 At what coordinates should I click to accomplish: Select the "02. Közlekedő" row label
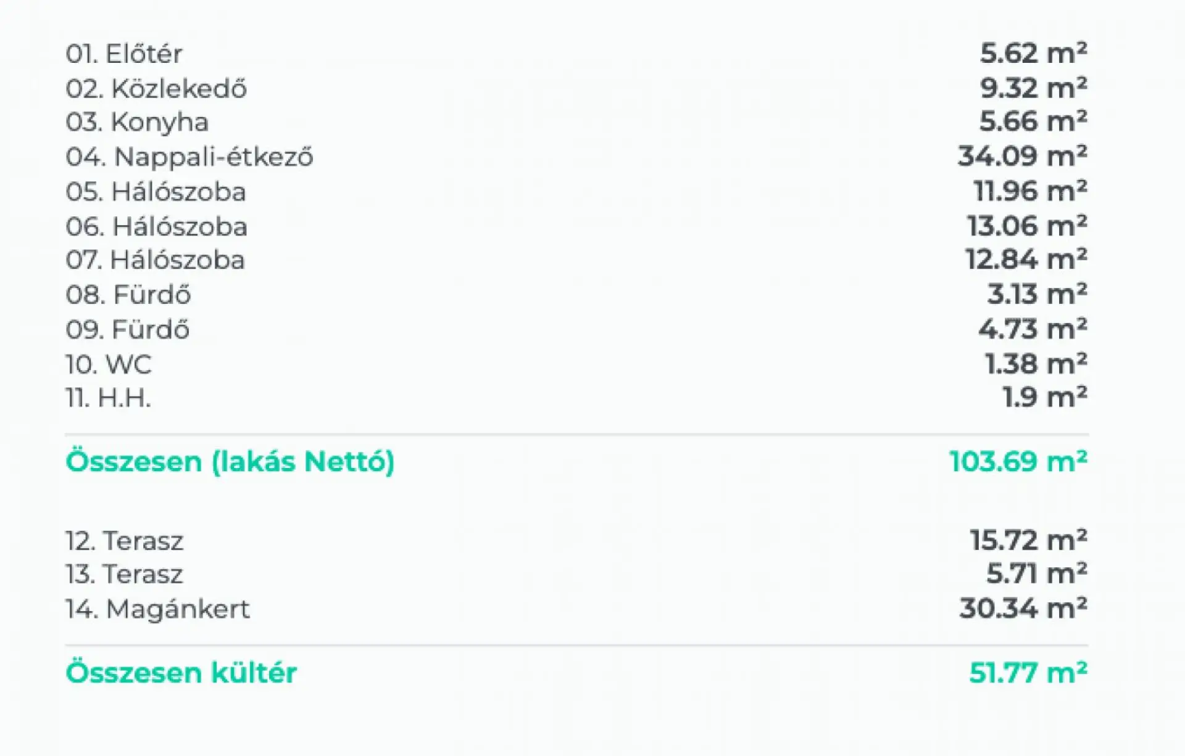pos(156,89)
